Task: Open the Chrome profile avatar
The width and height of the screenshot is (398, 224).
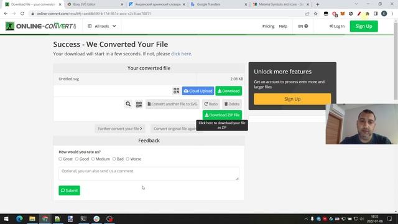Action: (x=384, y=14)
